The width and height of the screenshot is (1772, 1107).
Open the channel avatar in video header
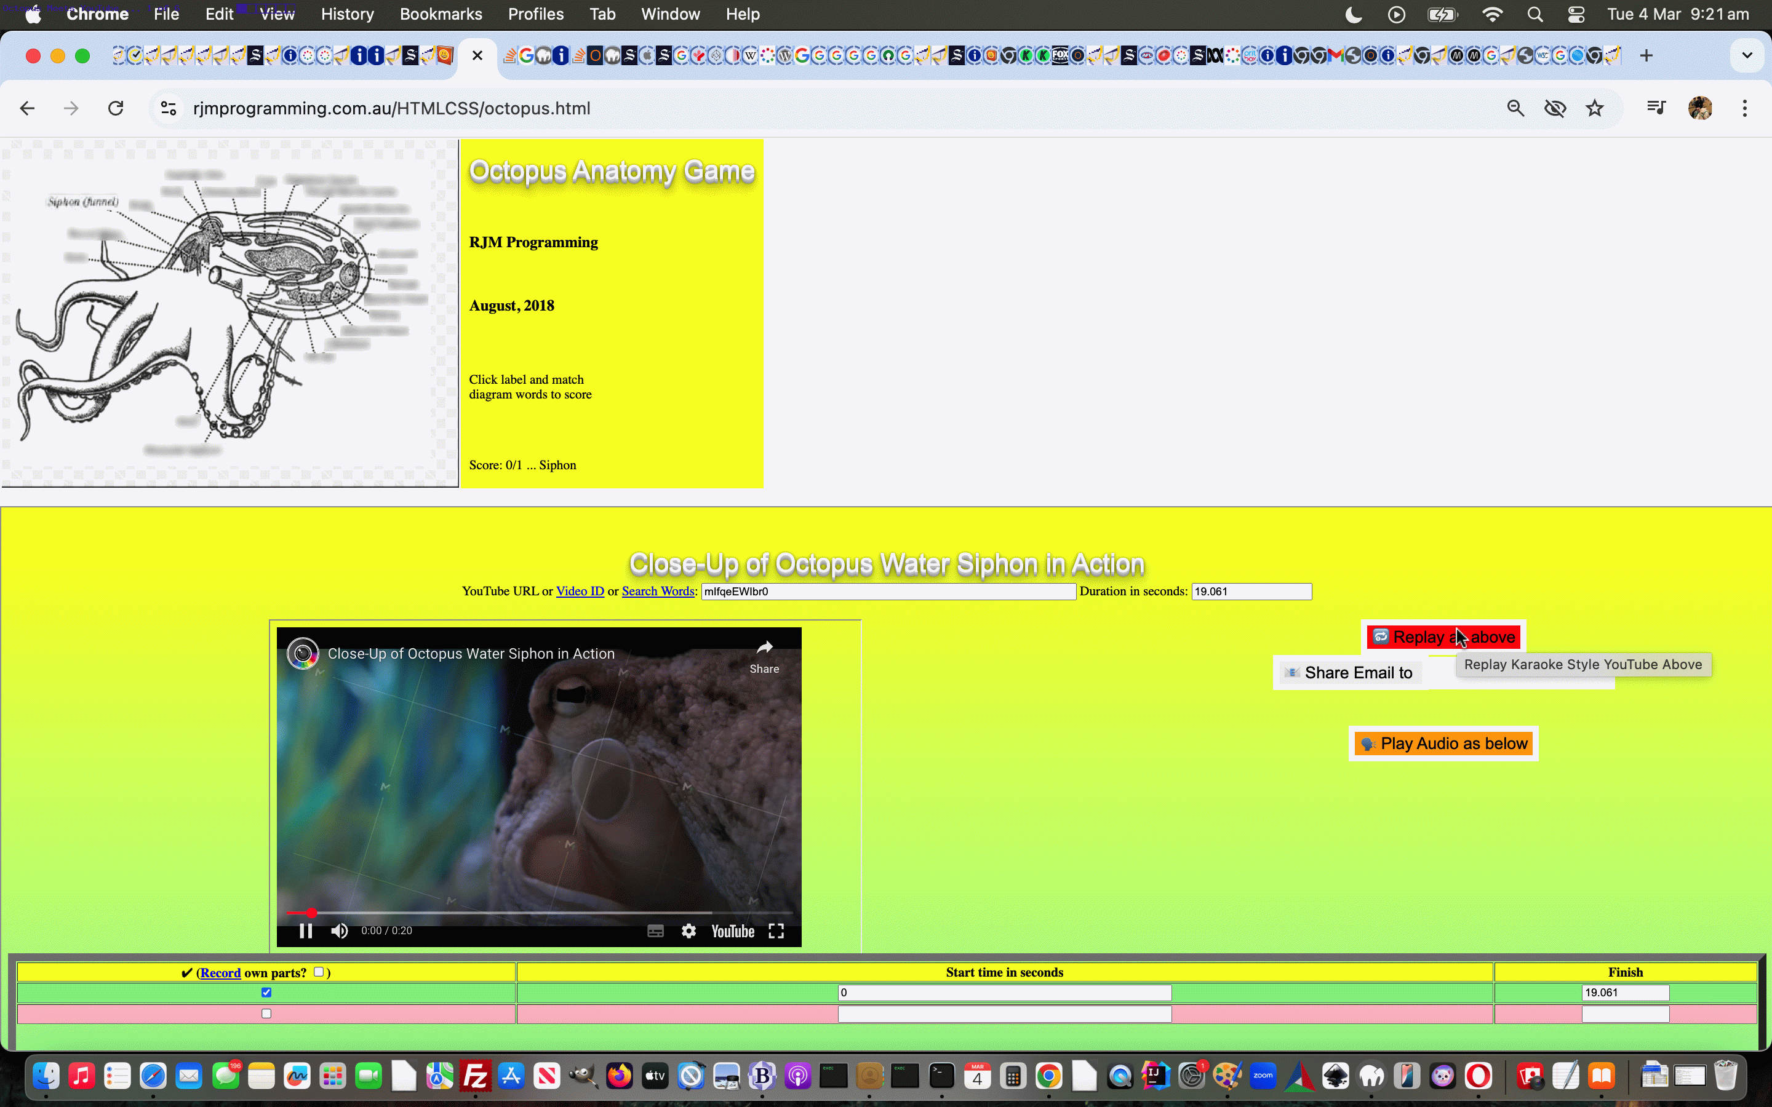[x=303, y=653]
